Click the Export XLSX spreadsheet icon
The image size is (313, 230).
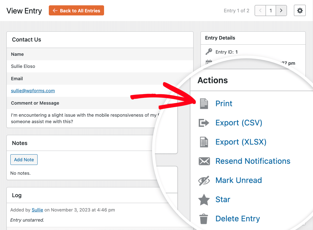click(204, 142)
